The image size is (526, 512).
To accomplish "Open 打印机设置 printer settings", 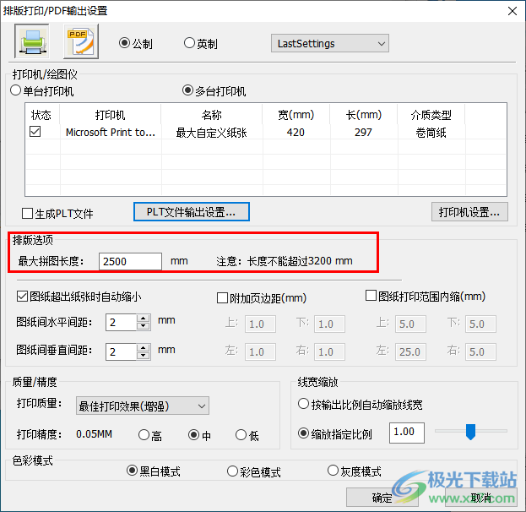I will coord(469,211).
